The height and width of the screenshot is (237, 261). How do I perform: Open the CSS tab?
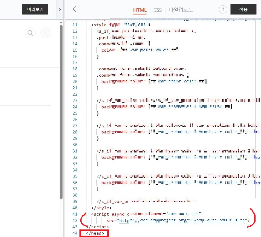tap(157, 10)
